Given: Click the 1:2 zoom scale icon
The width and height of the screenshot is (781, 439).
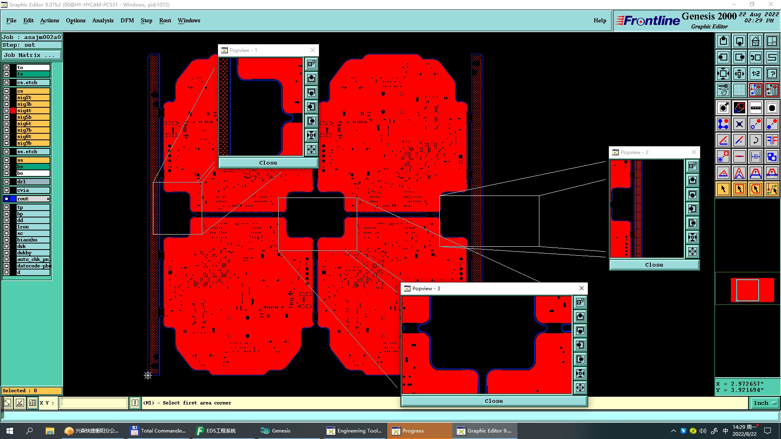Looking at the screenshot, I should pyautogui.click(x=755, y=74).
